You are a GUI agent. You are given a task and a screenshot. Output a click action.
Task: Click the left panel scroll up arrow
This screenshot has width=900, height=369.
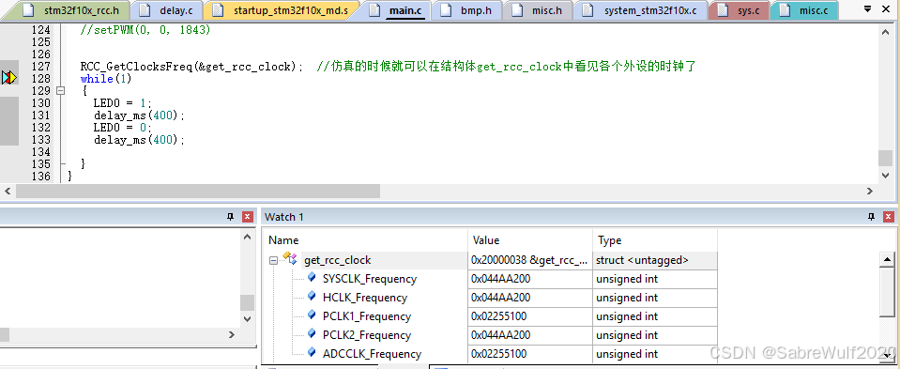point(248,237)
